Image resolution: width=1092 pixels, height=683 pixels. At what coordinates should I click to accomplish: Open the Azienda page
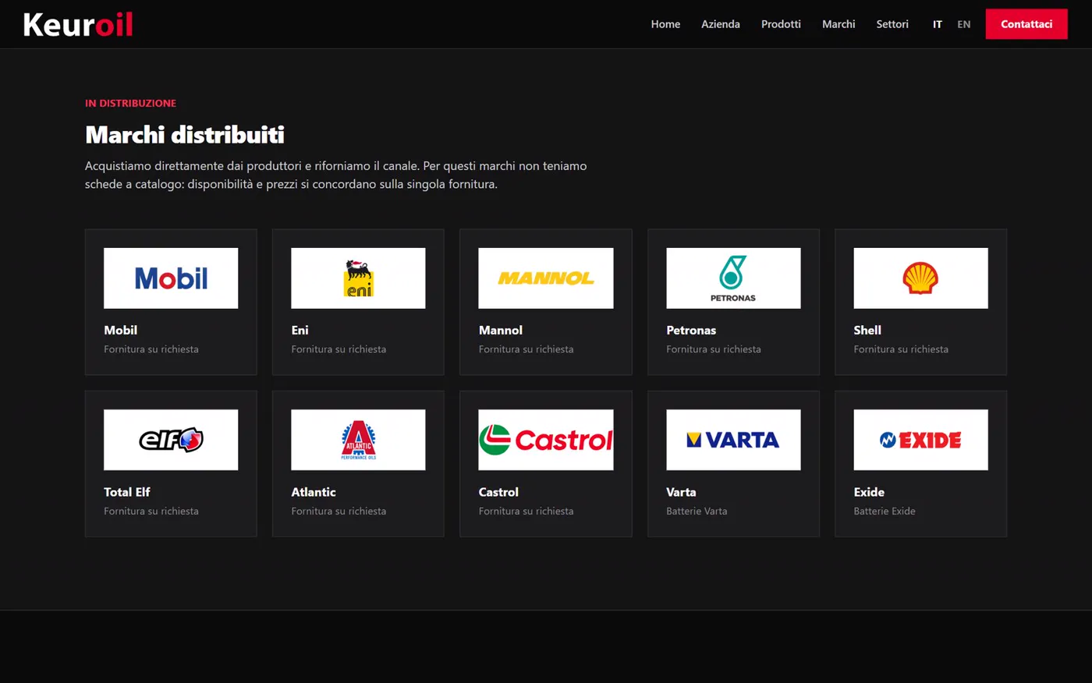click(721, 24)
